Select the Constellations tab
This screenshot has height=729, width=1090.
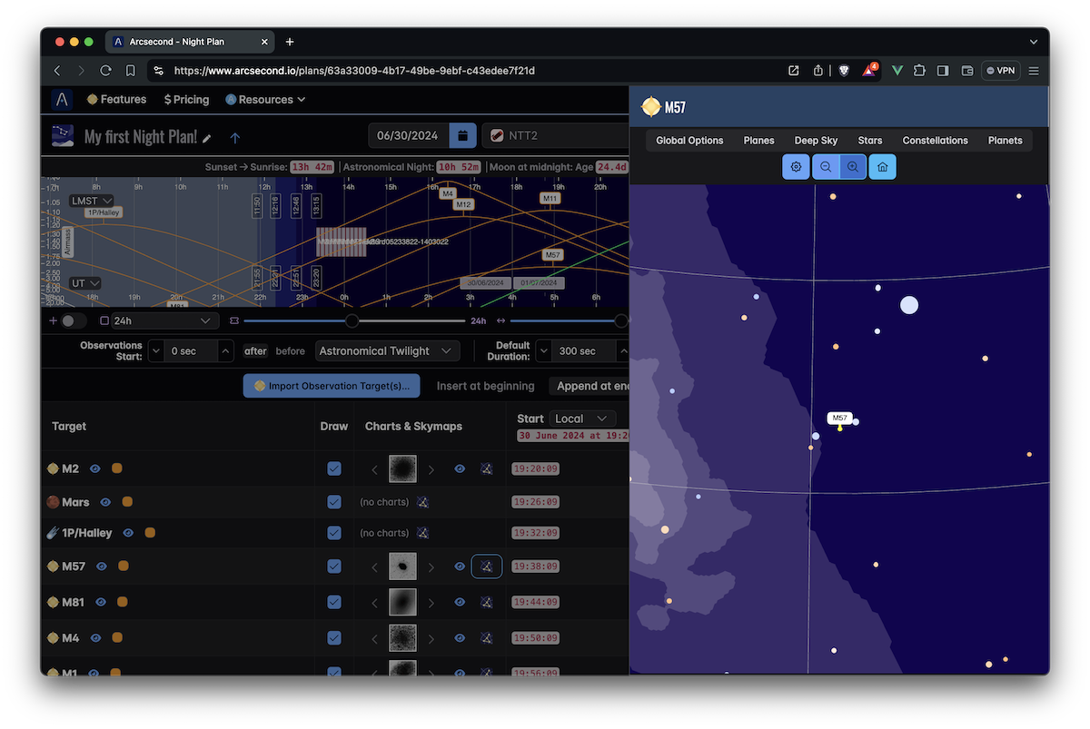[x=935, y=141]
